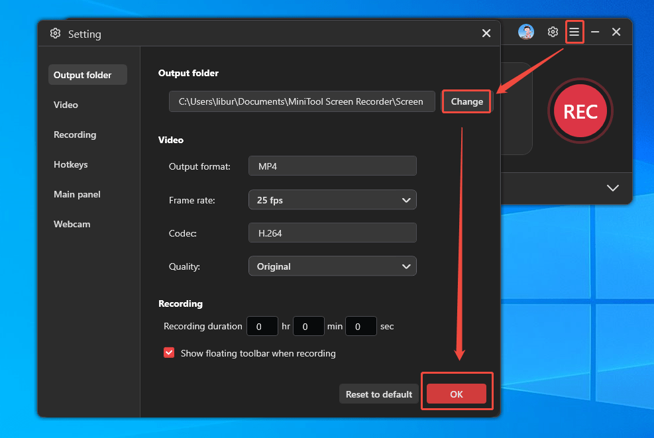Disable Show floating toolbar when recording
654x438 pixels.
169,353
